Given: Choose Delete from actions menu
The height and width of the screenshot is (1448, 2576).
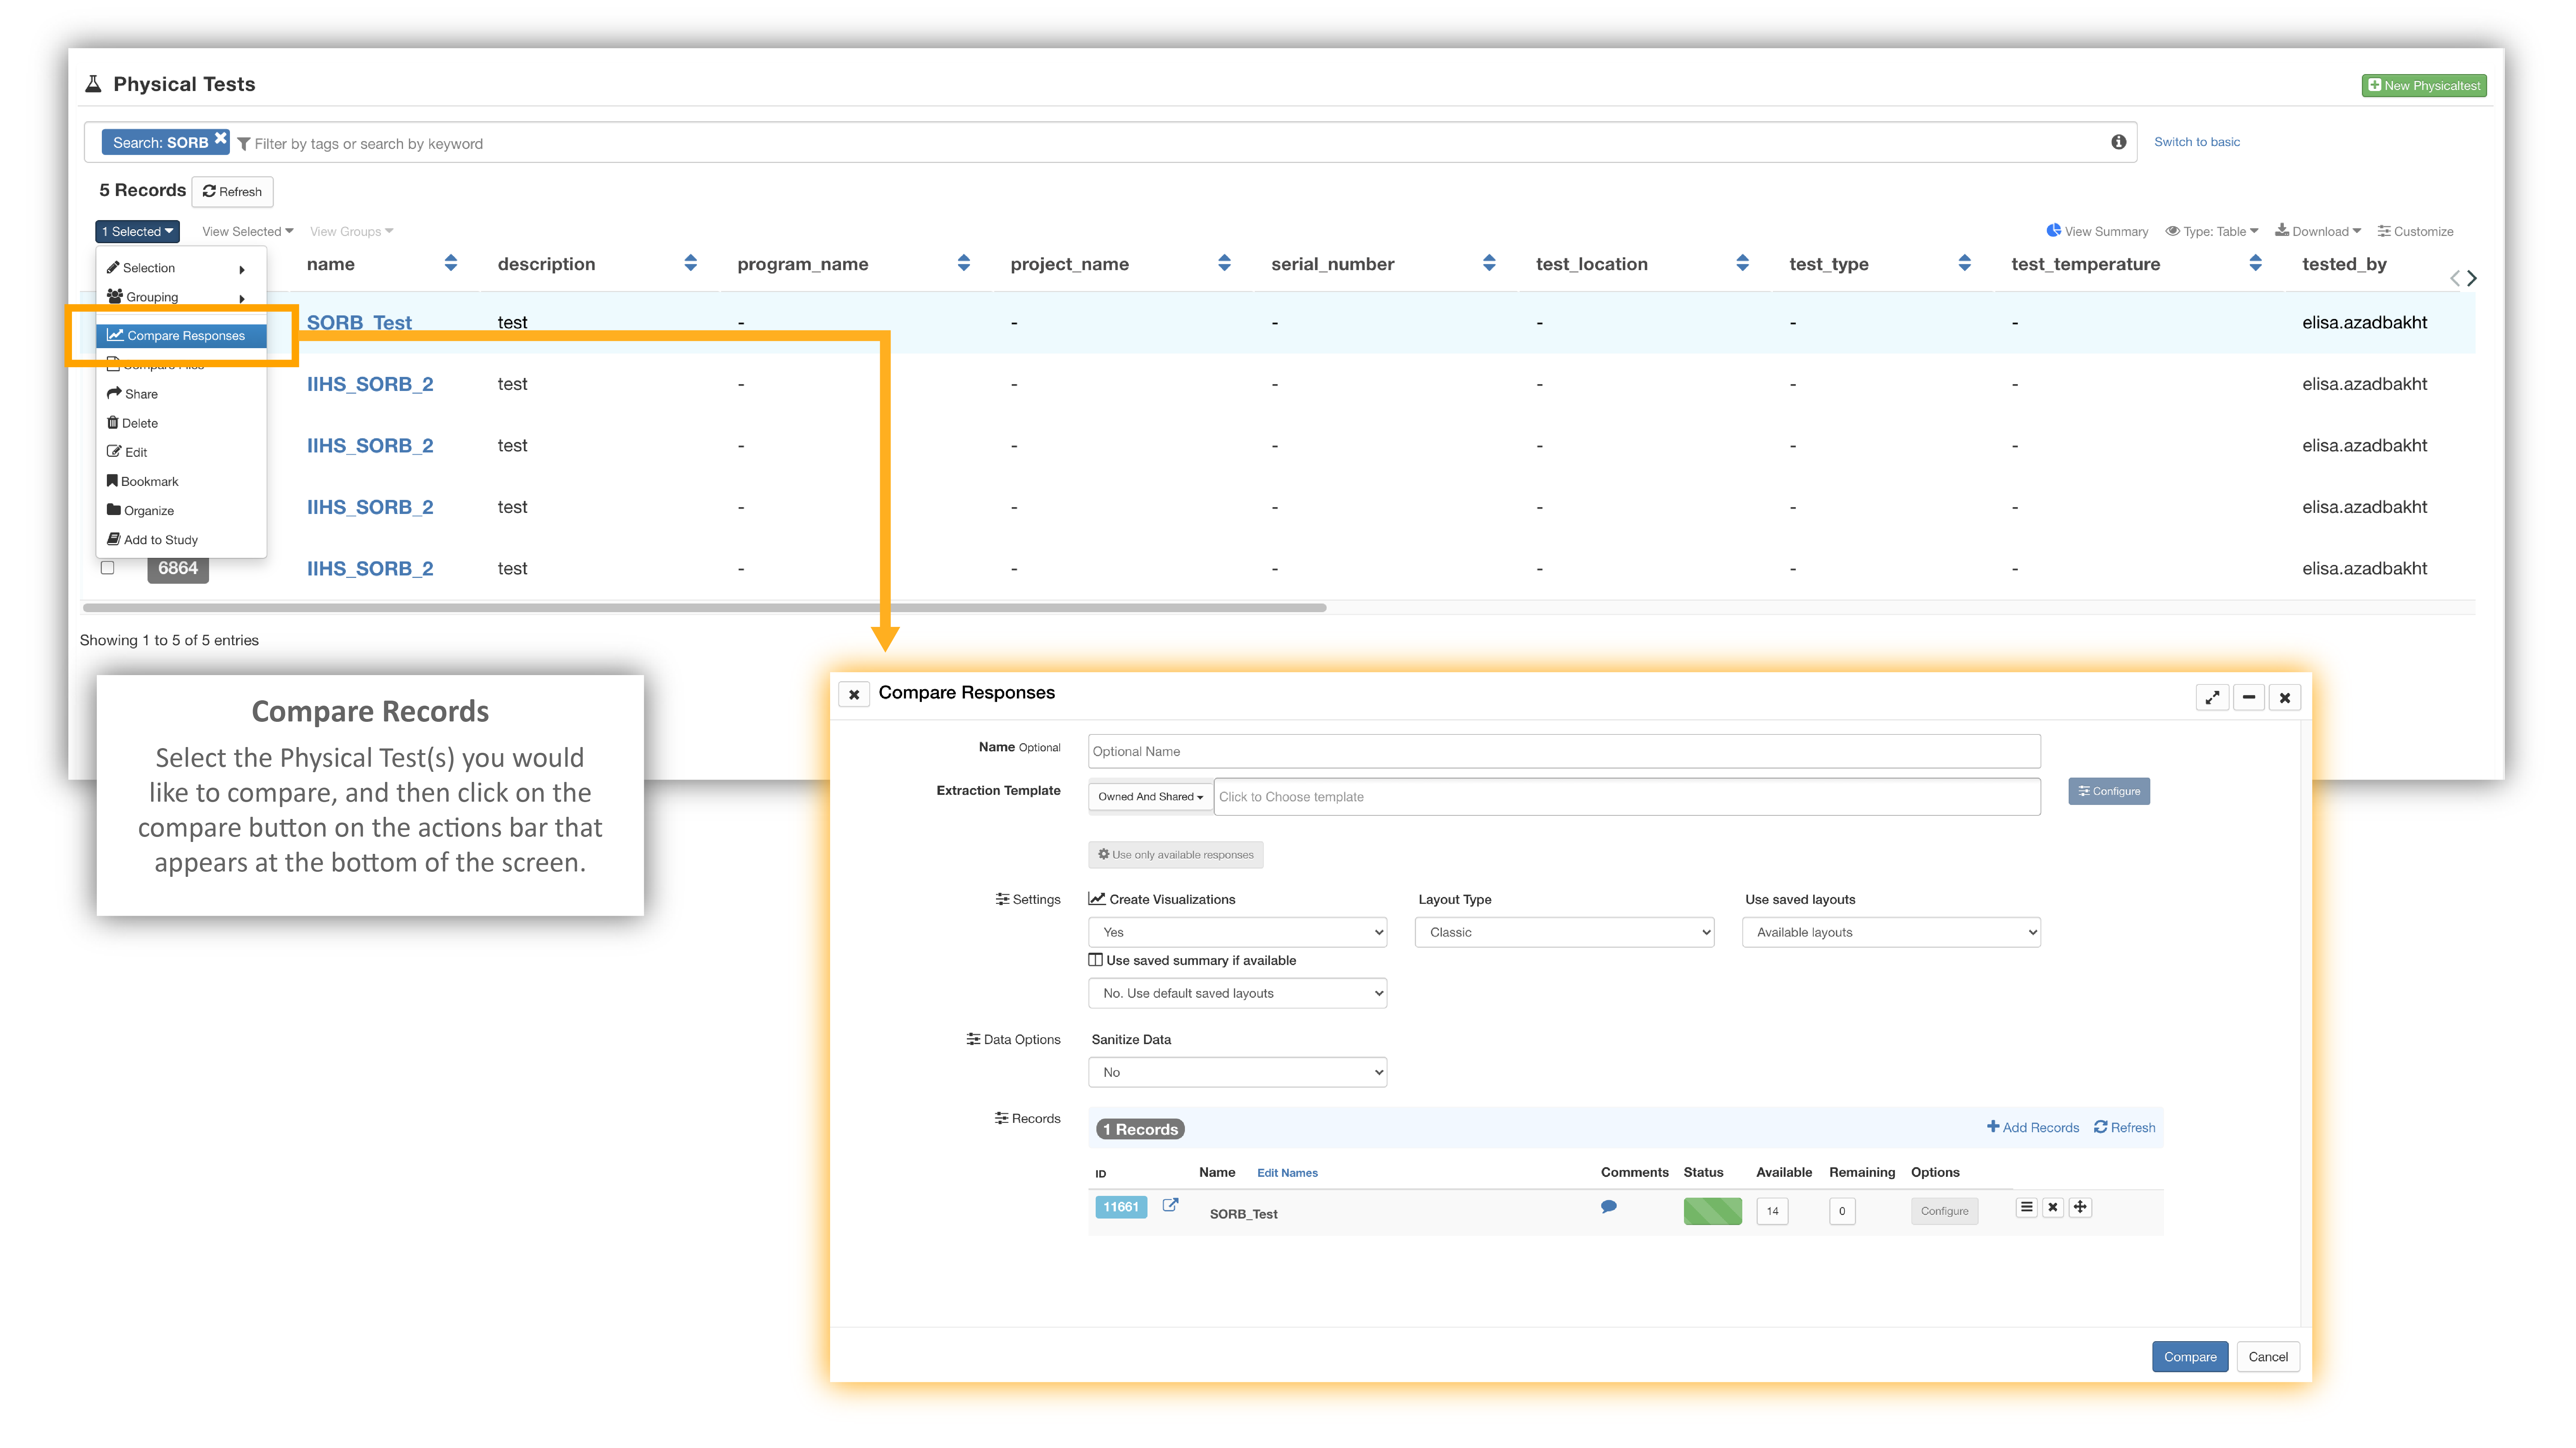Looking at the screenshot, I should [181, 423].
